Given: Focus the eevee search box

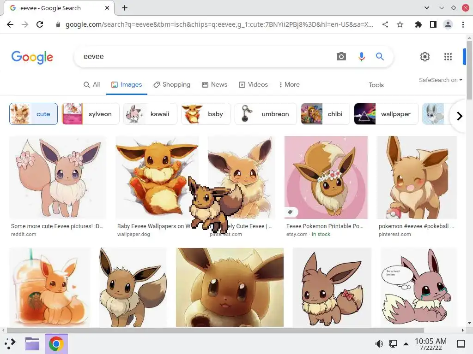Looking at the screenshot, I should tap(205, 57).
